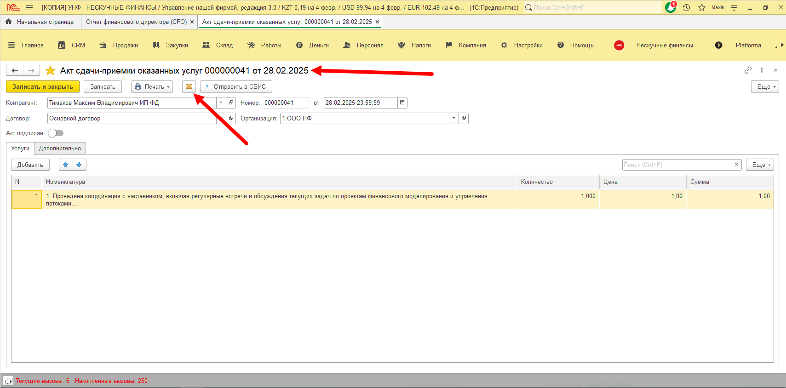Screen dimensions: 786x388
Task: Click the 'Записать и закрыть' button
Action: pos(42,86)
